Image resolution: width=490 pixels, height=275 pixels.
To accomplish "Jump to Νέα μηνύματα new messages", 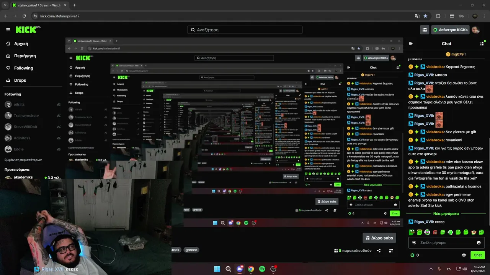I will tap(446, 214).
